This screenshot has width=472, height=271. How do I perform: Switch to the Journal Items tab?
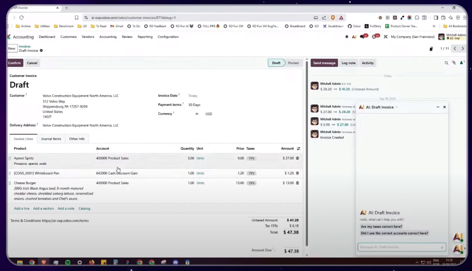51,139
